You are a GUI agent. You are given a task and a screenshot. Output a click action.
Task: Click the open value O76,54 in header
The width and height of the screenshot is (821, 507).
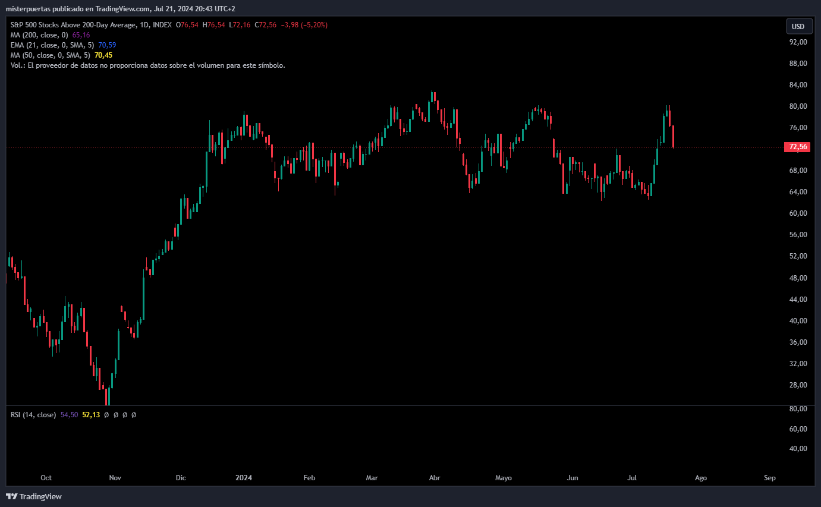tap(187, 25)
